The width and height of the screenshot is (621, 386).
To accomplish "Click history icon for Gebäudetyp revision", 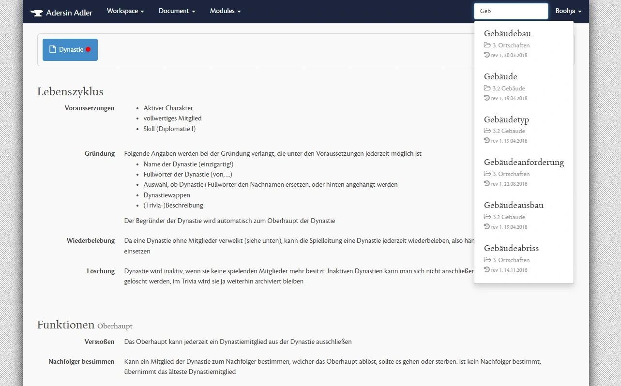I will pos(487,141).
